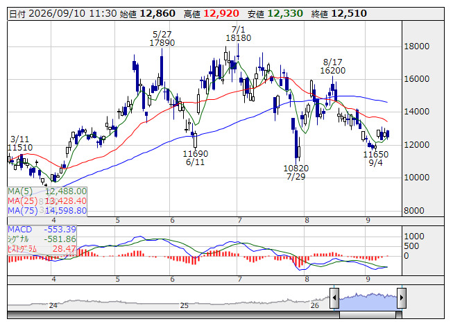Click the 8/17 16200 peak label
Screen dimensions: 453x326
333,66
